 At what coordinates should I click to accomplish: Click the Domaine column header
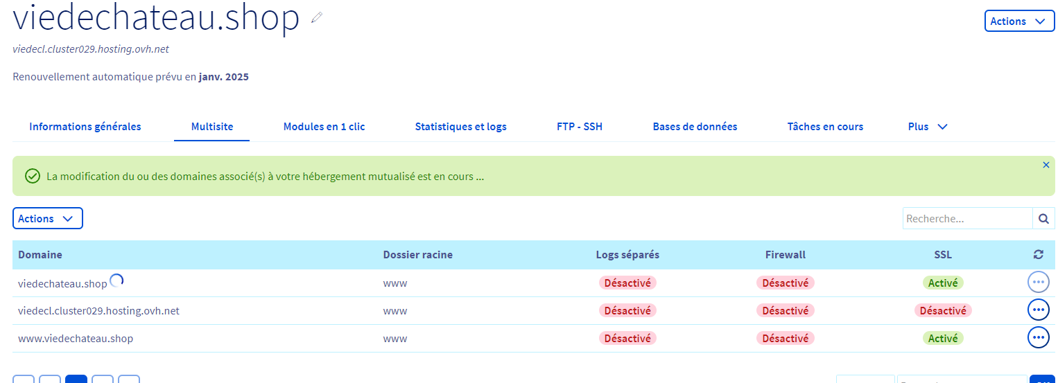pos(40,255)
